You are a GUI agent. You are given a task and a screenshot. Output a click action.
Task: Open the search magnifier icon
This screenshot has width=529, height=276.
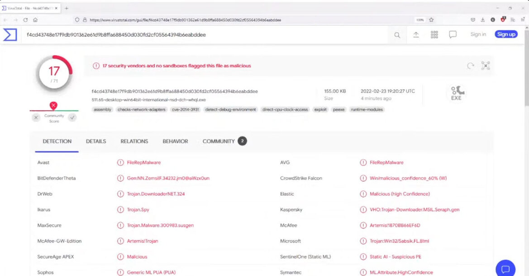(x=397, y=35)
